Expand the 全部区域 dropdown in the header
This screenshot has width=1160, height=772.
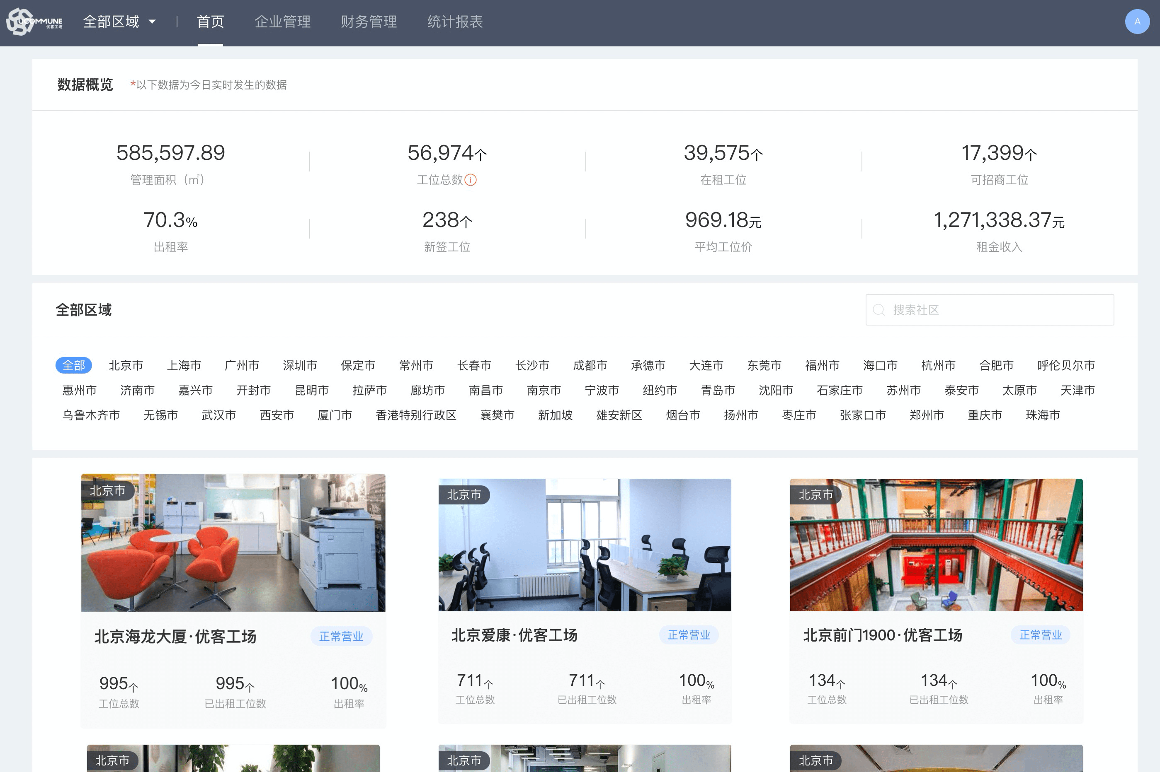[x=119, y=22]
